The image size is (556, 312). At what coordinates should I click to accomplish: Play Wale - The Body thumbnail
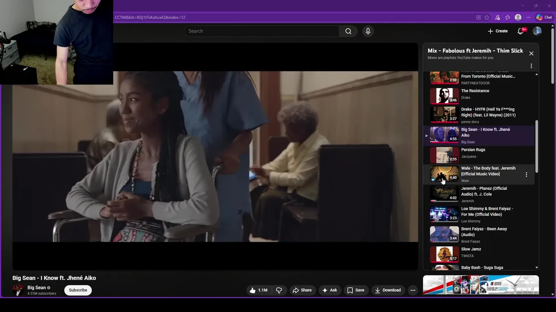coord(444,174)
